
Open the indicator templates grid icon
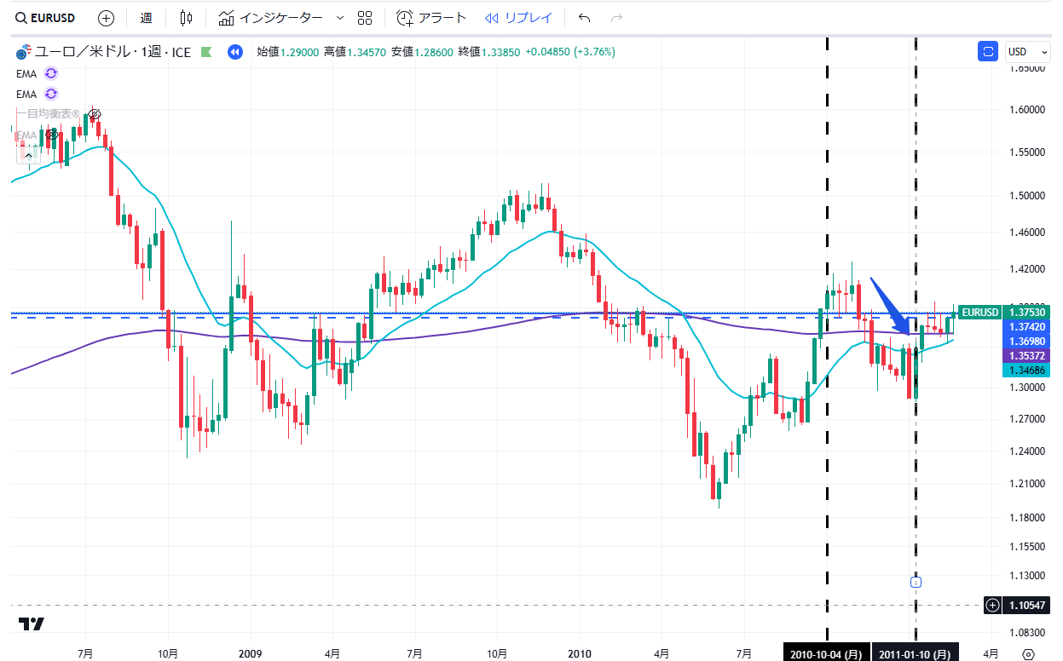365,18
